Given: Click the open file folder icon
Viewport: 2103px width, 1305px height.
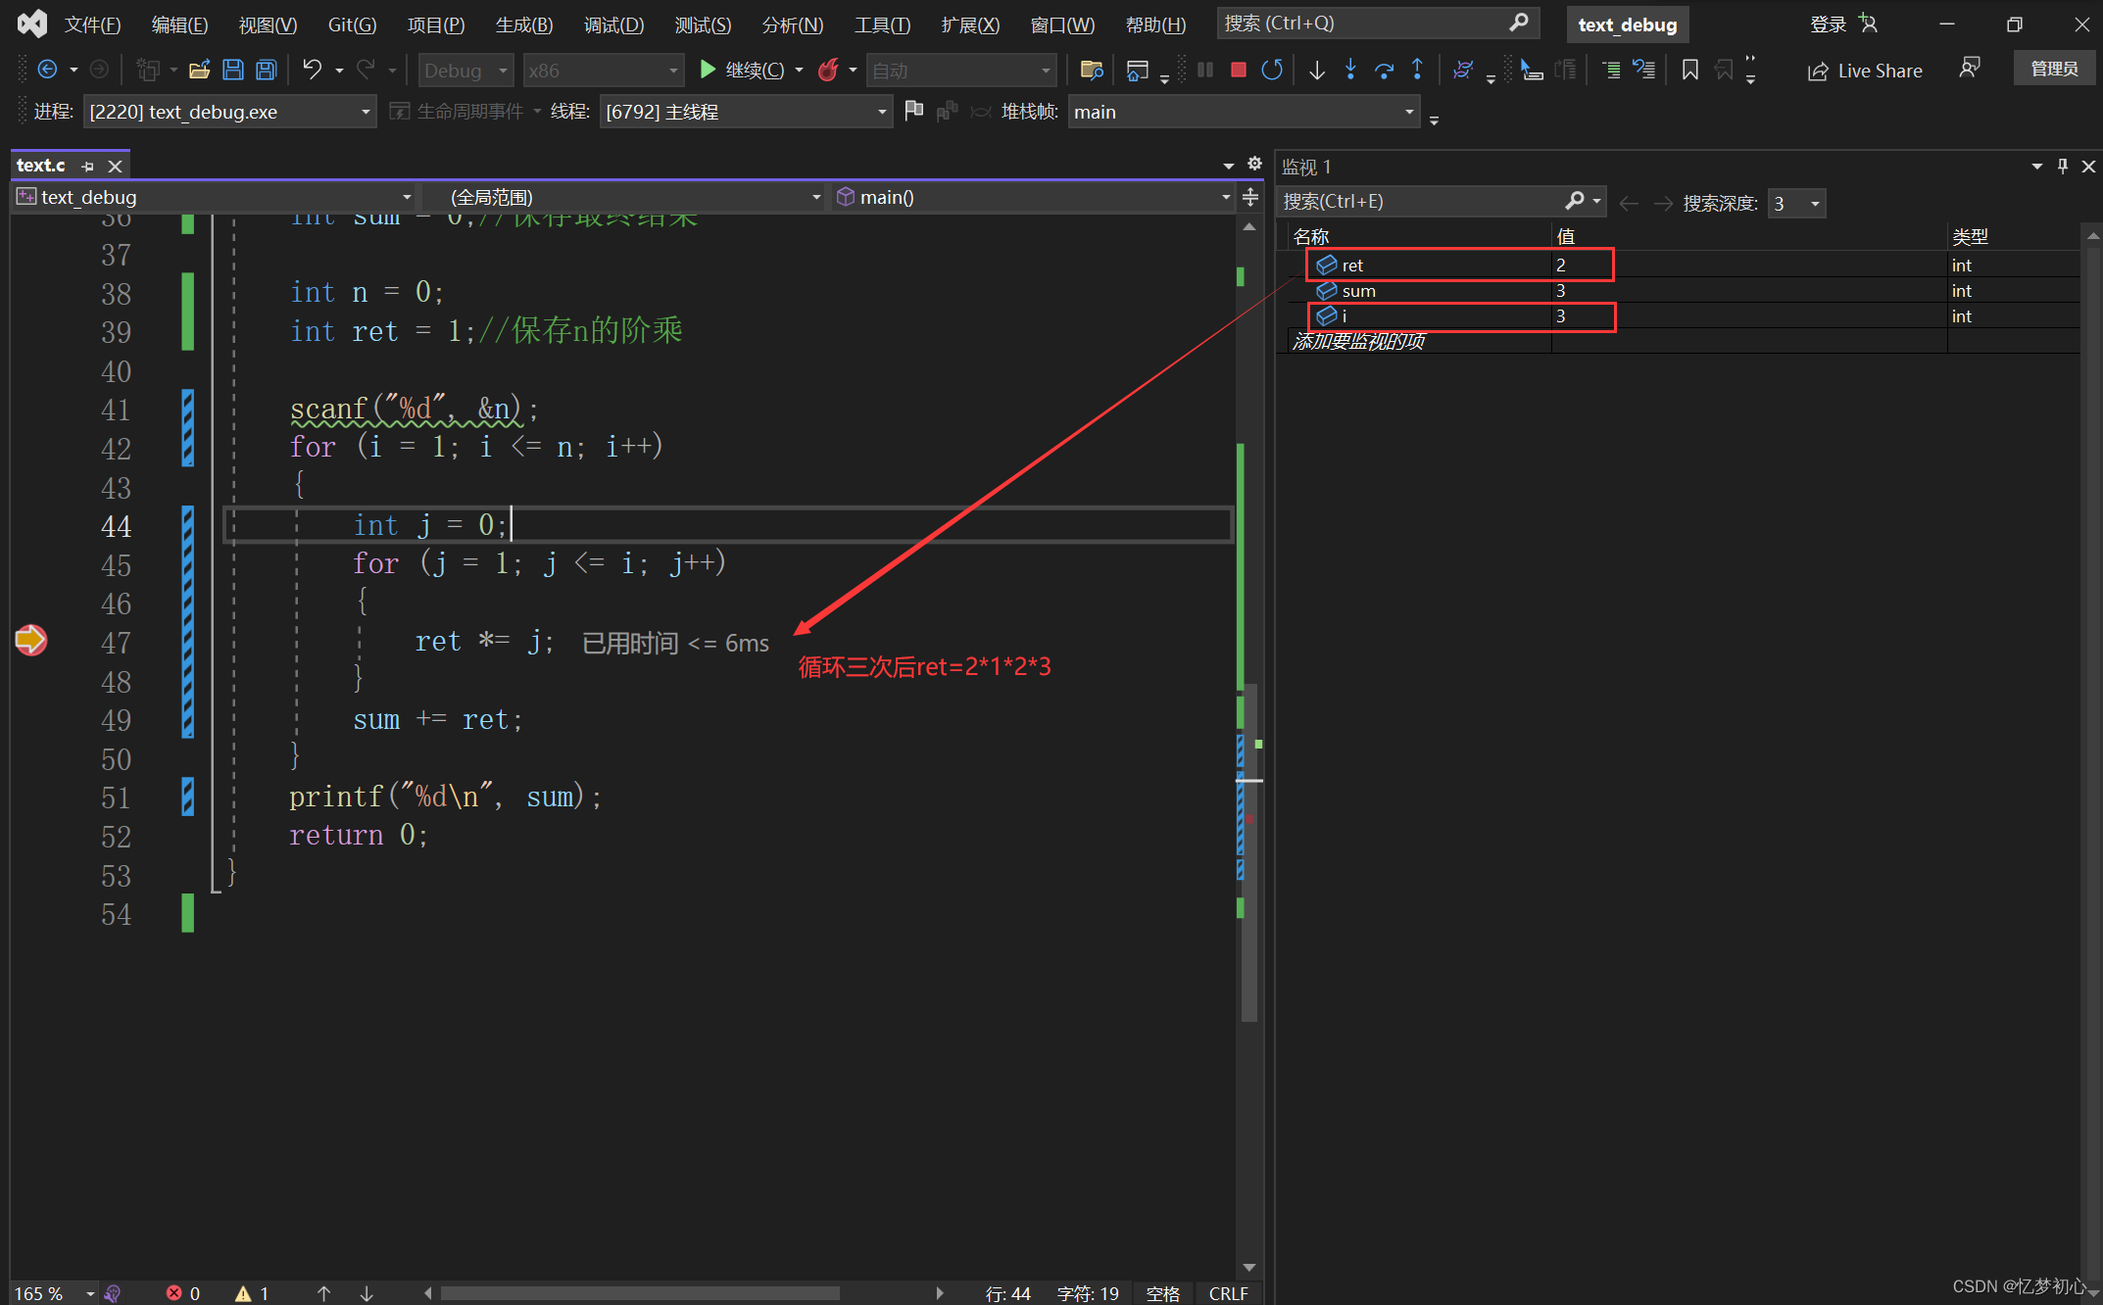Looking at the screenshot, I should (x=200, y=70).
